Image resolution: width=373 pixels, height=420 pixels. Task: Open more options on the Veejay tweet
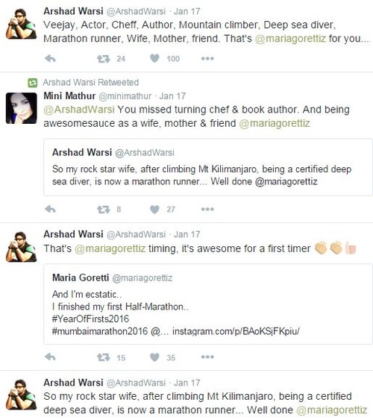coord(207,58)
